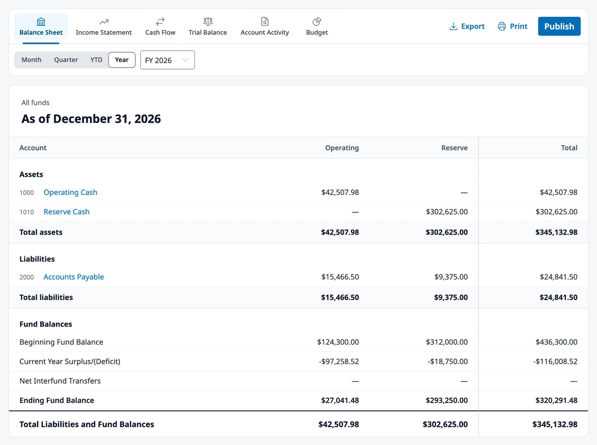Publish the balance sheet
This screenshot has height=445, width=597.
click(559, 26)
